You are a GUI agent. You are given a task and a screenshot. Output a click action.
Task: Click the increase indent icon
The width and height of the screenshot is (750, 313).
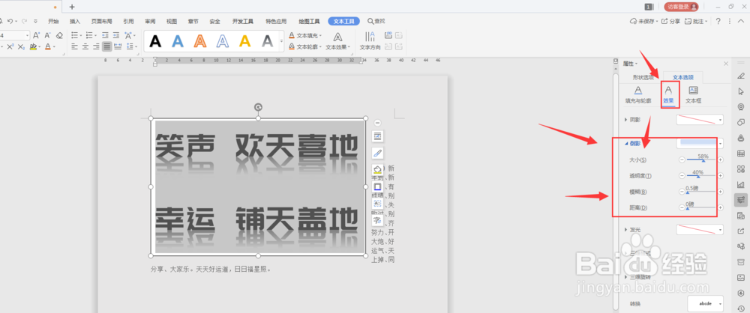pyautogui.click(x=116, y=35)
